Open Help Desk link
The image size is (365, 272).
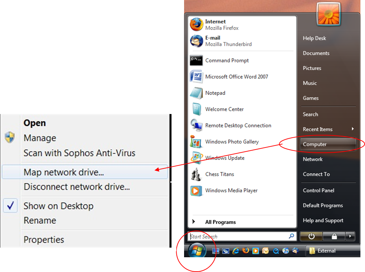click(x=314, y=38)
